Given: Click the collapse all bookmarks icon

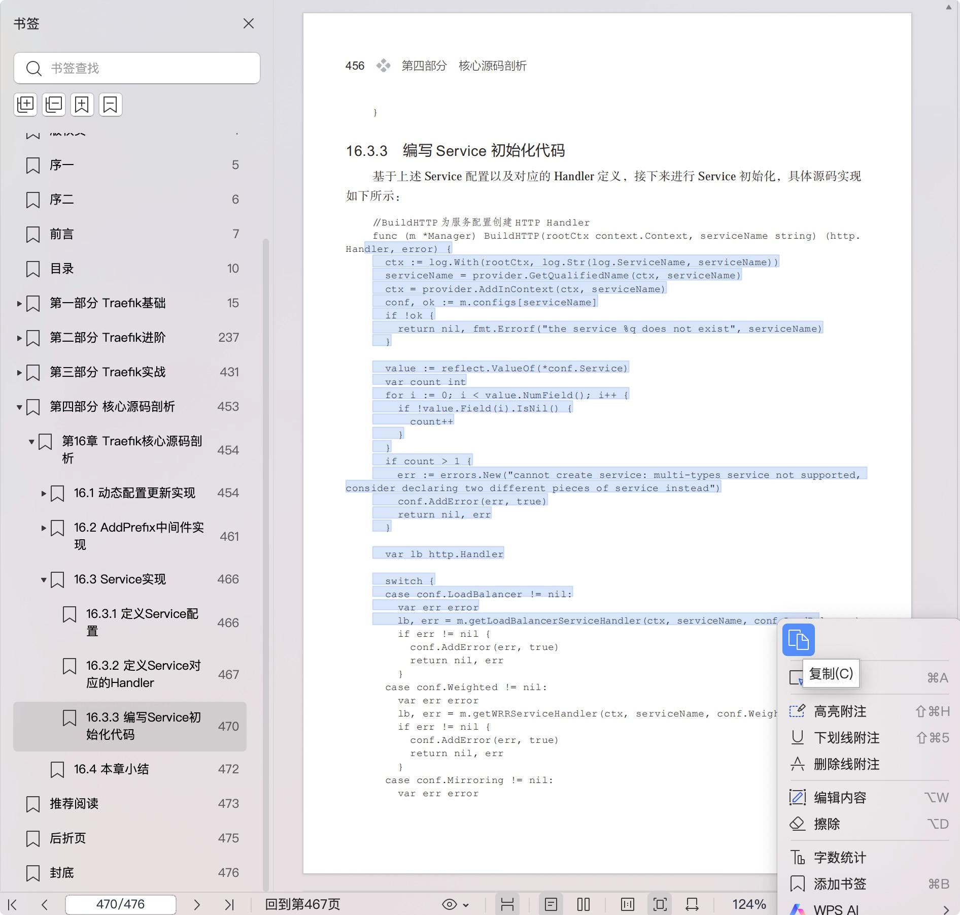Looking at the screenshot, I should 54,105.
